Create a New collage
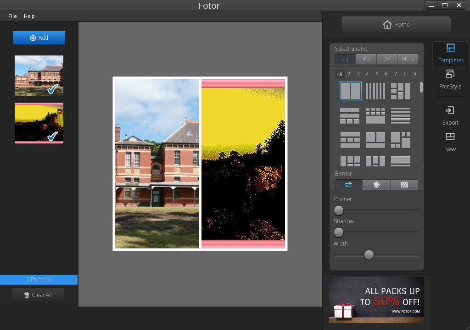This screenshot has height=330, width=470. pyautogui.click(x=450, y=142)
